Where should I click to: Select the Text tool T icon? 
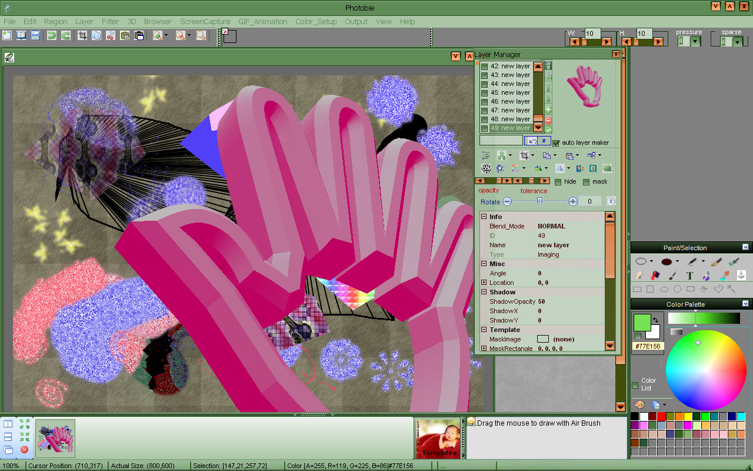click(689, 276)
